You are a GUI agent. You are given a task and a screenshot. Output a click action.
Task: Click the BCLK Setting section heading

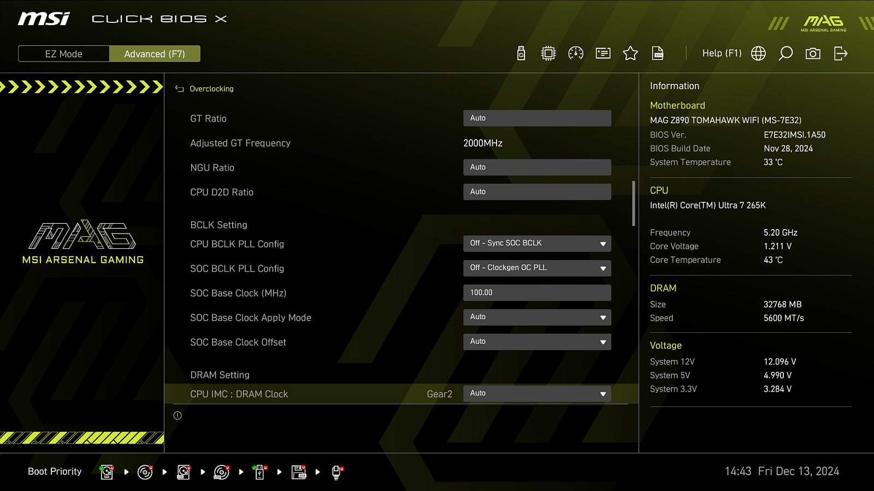point(218,225)
